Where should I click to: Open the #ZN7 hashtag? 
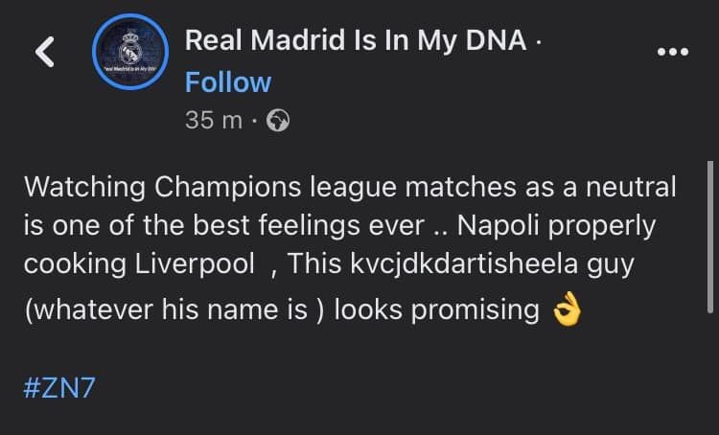(x=59, y=388)
